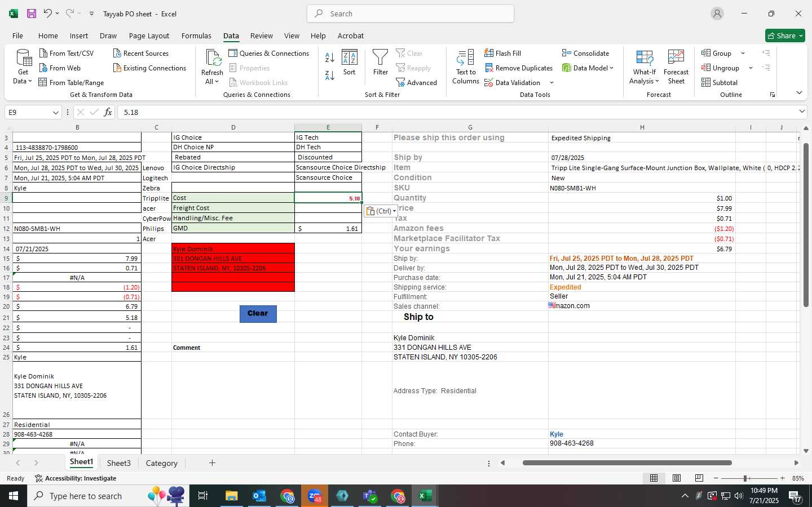Click the blue Clear button
The image size is (812, 507).
(x=258, y=314)
